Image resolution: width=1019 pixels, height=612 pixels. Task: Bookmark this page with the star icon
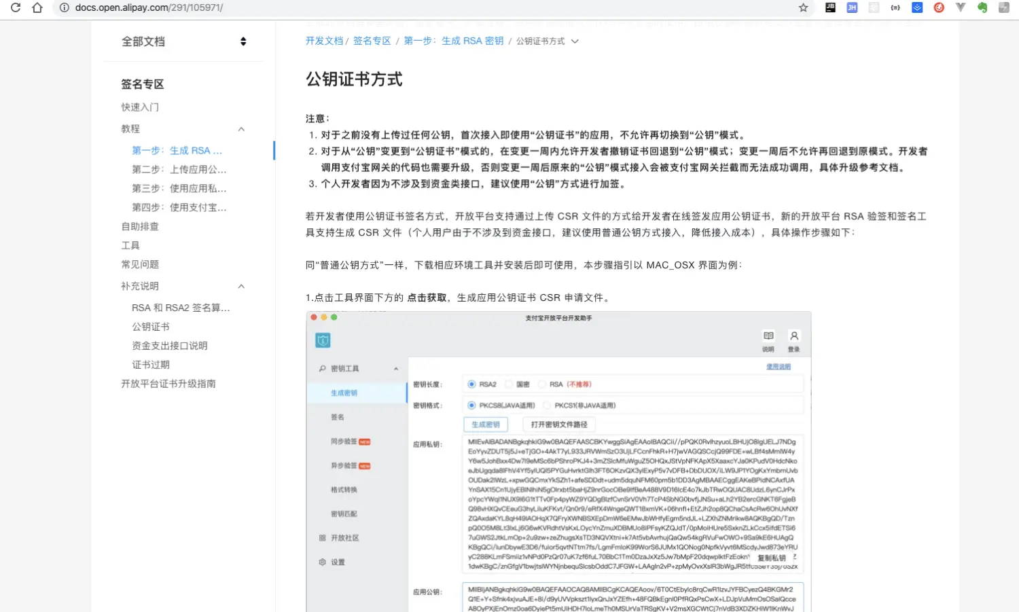(x=804, y=7)
